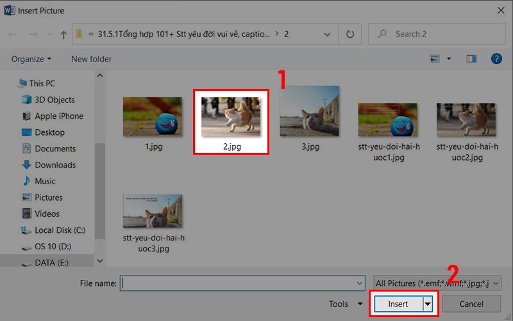
Task: Expand the address bar history dropdown
Action: click(327, 35)
